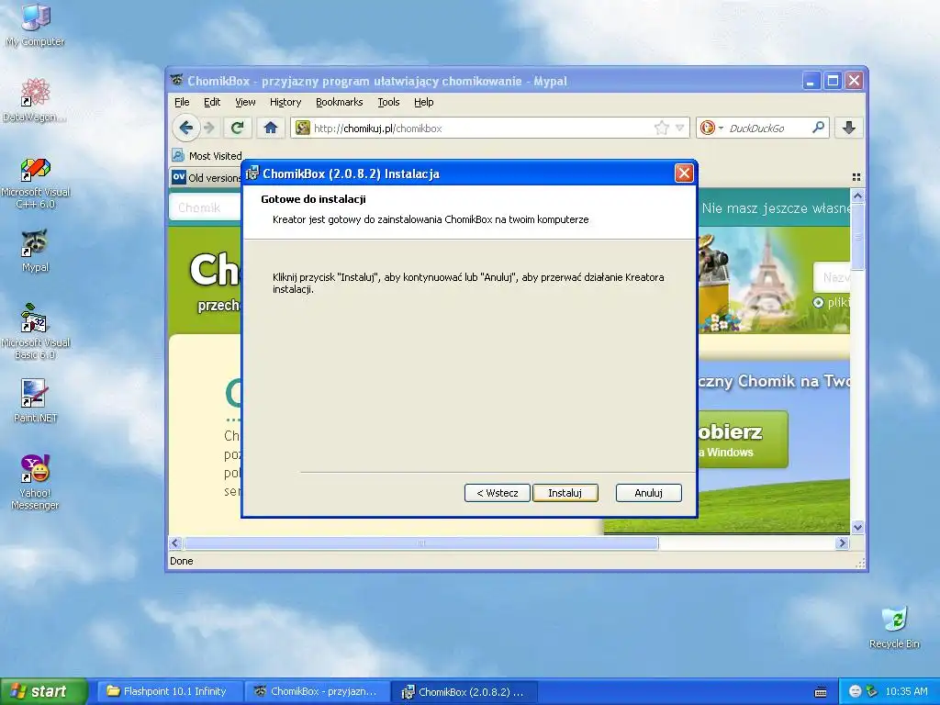Screen dimensions: 940x705
Task: Switch to Flashpoint 10.1 Infinity taskbar item
Action: 170,691
